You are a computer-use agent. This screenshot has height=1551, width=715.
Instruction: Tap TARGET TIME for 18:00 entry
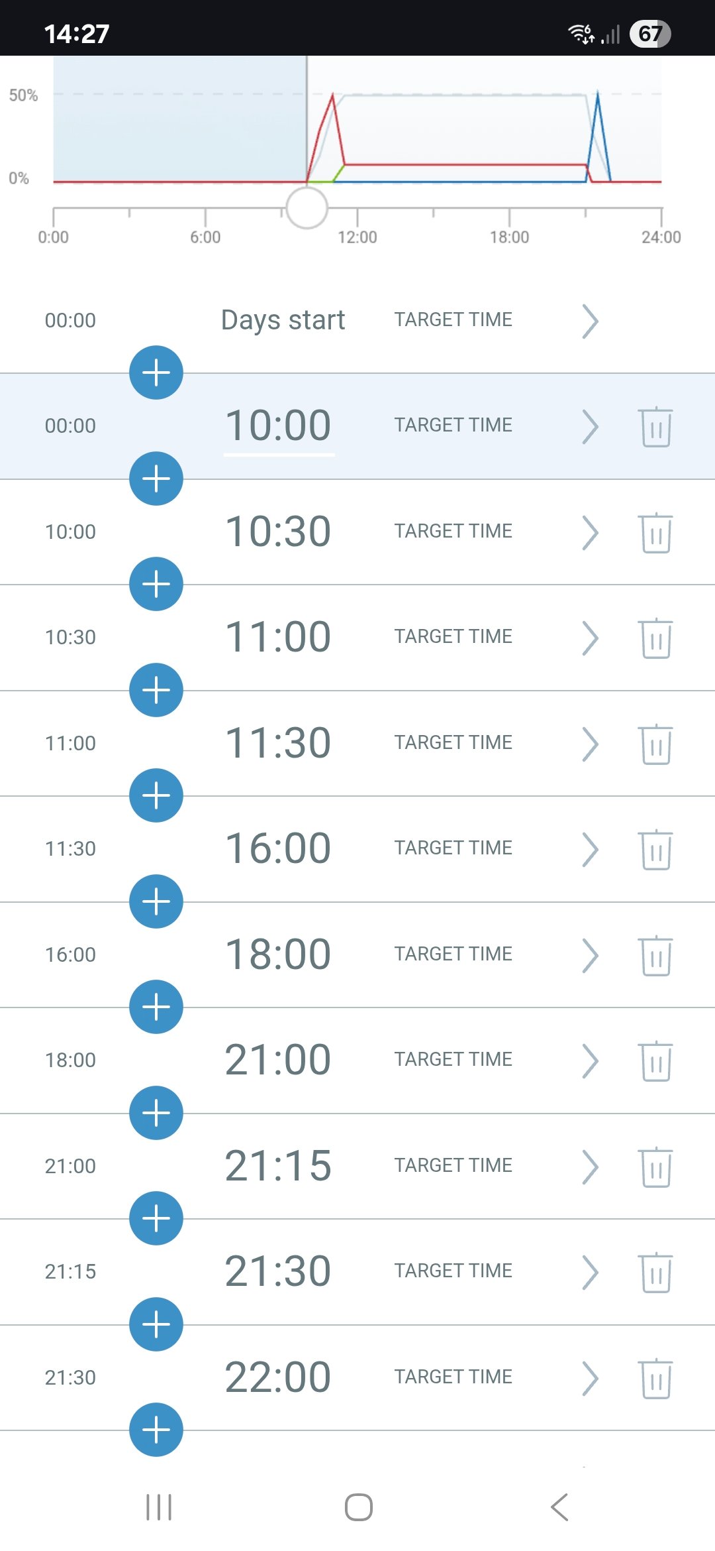453,954
